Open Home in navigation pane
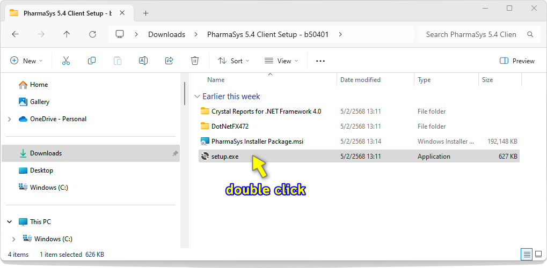 click(39, 85)
